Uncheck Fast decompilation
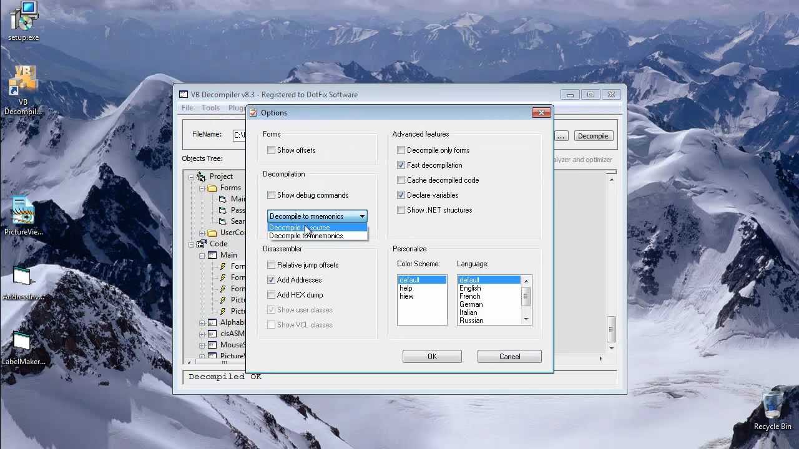The image size is (799, 449). [x=401, y=165]
